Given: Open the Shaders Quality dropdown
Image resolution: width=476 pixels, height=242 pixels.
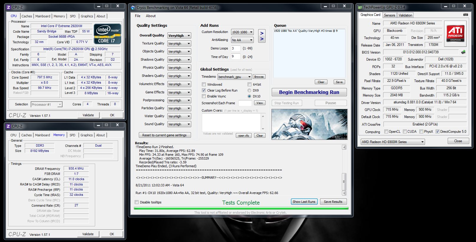Looking at the screenshot, I should pos(179,76).
